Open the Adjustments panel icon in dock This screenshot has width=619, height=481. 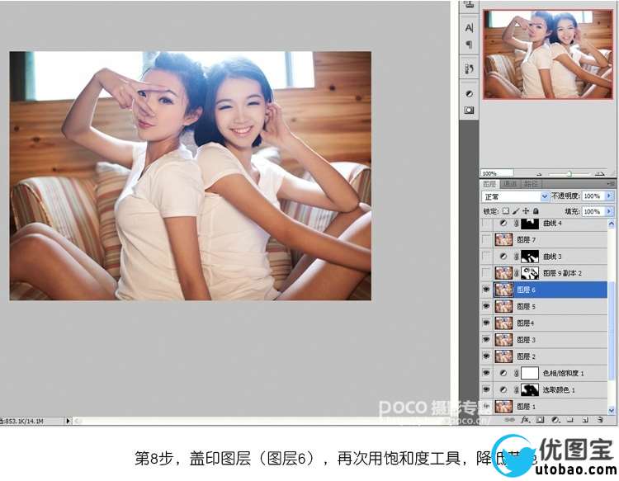(x=469, y=94)
